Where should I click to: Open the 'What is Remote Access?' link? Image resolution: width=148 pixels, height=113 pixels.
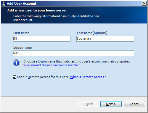pyautogui.click(x=88, y=77)
